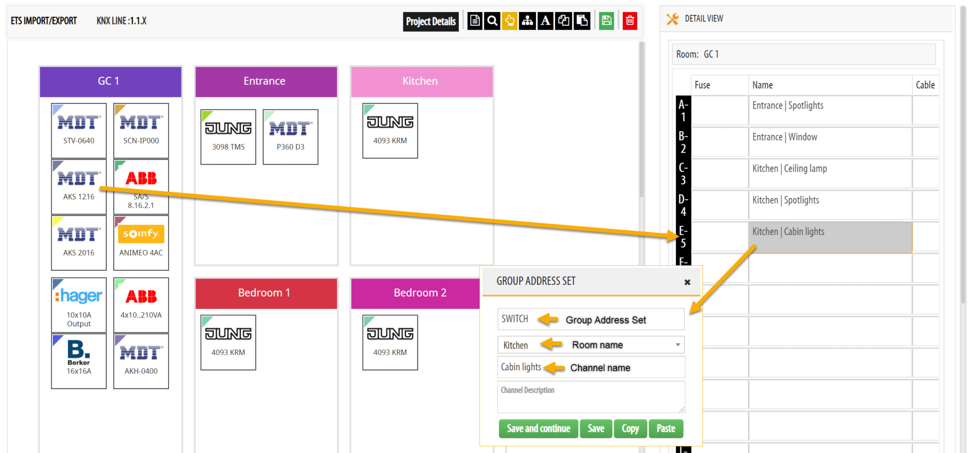This screenshot has width=969, height=453.
Task: Select the MDT AKS 1216 device tile
Action: pos(79,186)
